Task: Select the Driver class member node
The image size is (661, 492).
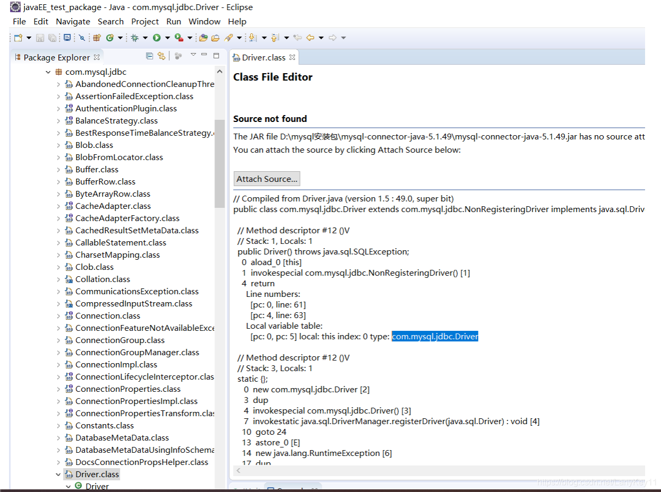Action: 97,486
